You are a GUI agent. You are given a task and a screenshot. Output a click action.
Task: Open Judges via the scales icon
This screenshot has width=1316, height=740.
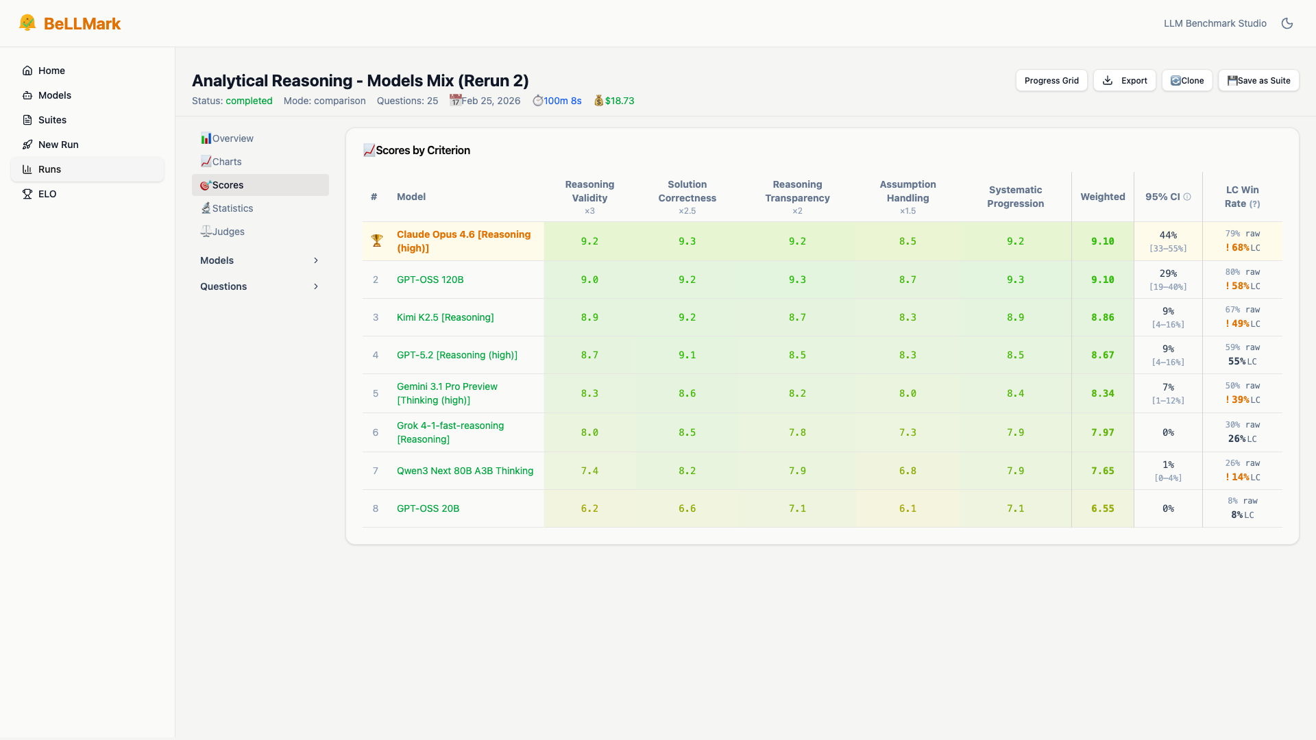(206, 231)
